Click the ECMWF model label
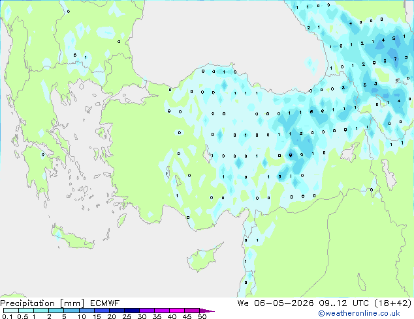414x319 pixels. coord(105,303)
